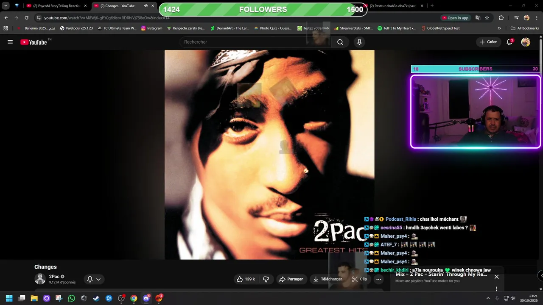
Task: Open StreamerStats bookmark
Action: pyautogui.click(x=353, y=28)
